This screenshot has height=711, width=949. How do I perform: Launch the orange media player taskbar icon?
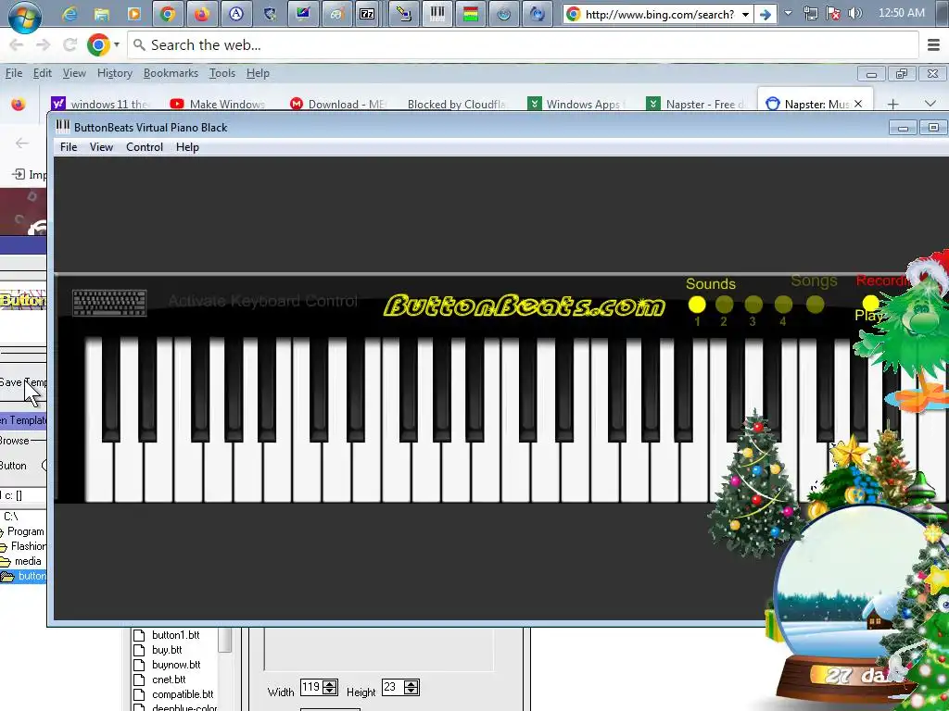pos(134,13)
